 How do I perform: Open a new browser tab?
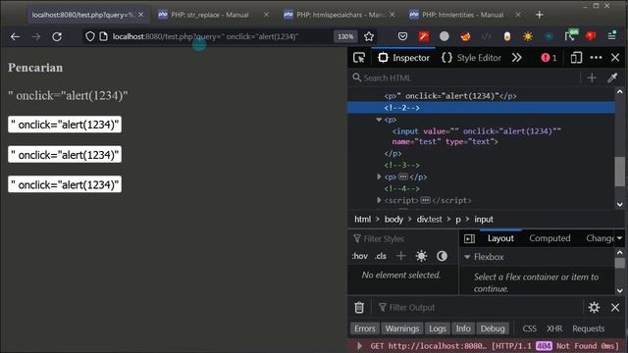coord(540,15)
